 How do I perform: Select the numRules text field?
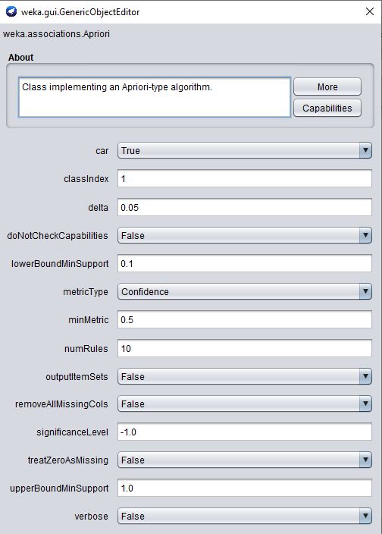pos(245,348)
